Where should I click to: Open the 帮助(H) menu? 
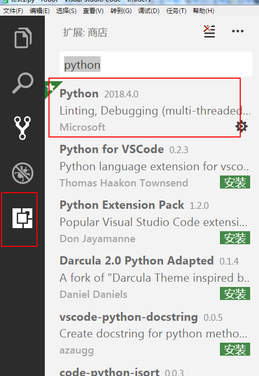(x=204, y=11)
